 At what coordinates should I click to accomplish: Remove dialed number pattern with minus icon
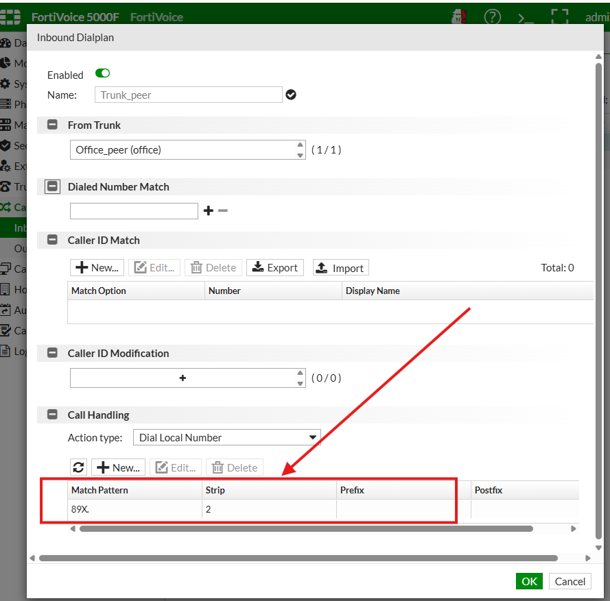tap(223, 210)
